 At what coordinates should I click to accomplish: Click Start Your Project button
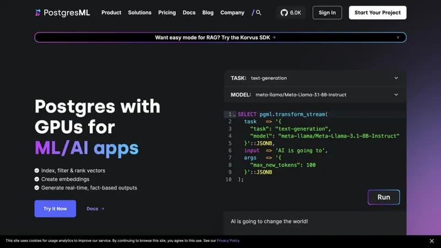[x=378, y=13]
